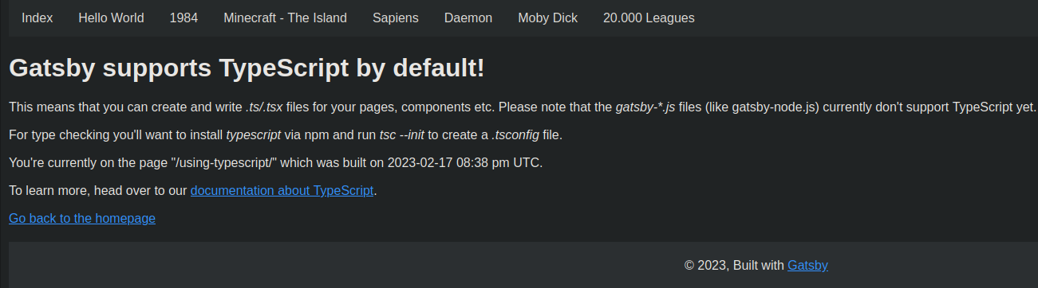Open the Index page in navigation
The width and height of the screenshot is (1038, 288).
37,18
